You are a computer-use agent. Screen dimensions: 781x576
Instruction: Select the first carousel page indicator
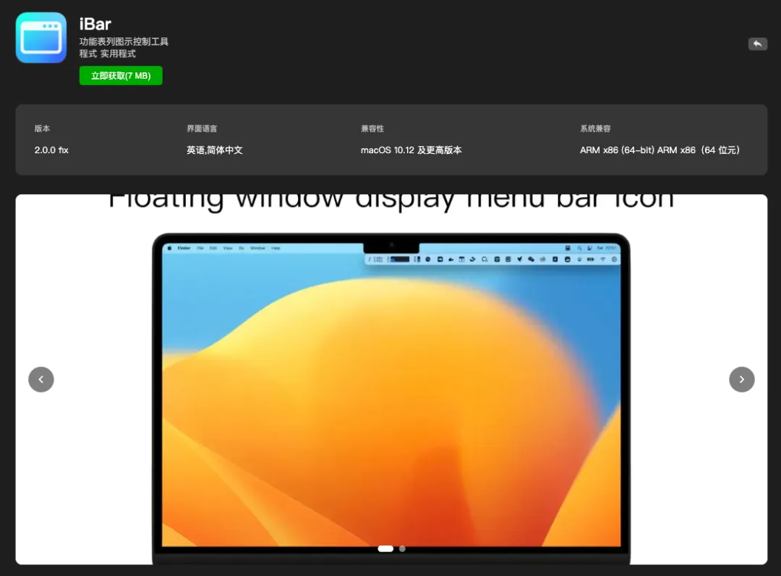pyautogui.click(x=385, y=549)
